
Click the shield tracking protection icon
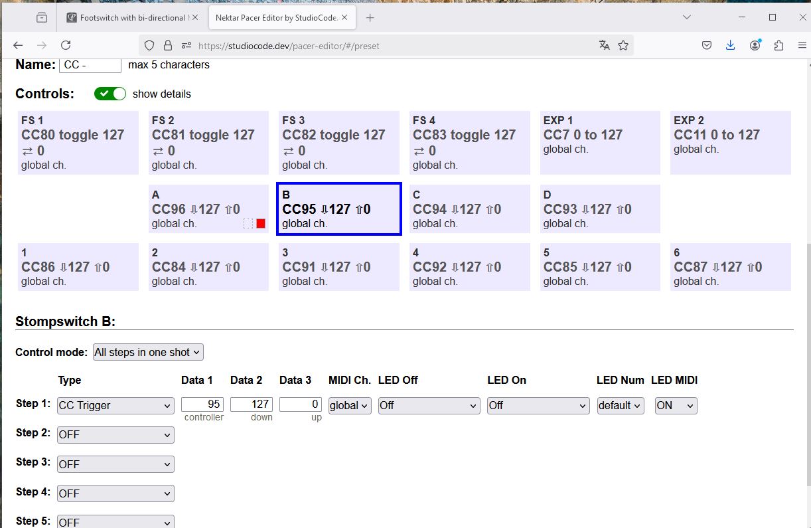click(149, 45)
